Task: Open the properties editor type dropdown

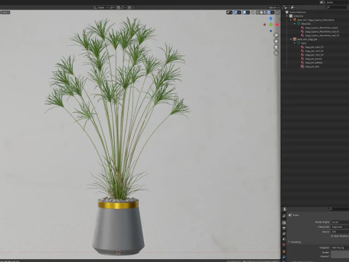Action: (x=285, y=209)
